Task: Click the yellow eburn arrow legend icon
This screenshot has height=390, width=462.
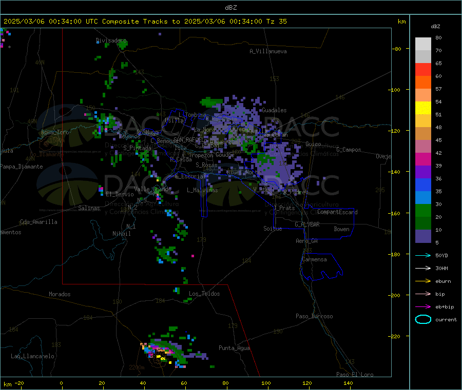Action: (423, 281)
